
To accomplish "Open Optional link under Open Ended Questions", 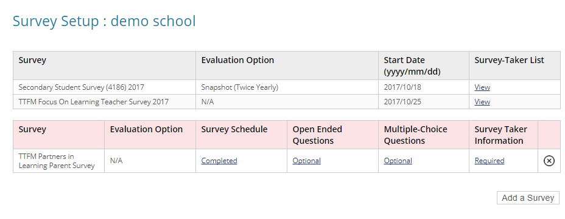I will [307, 161].
